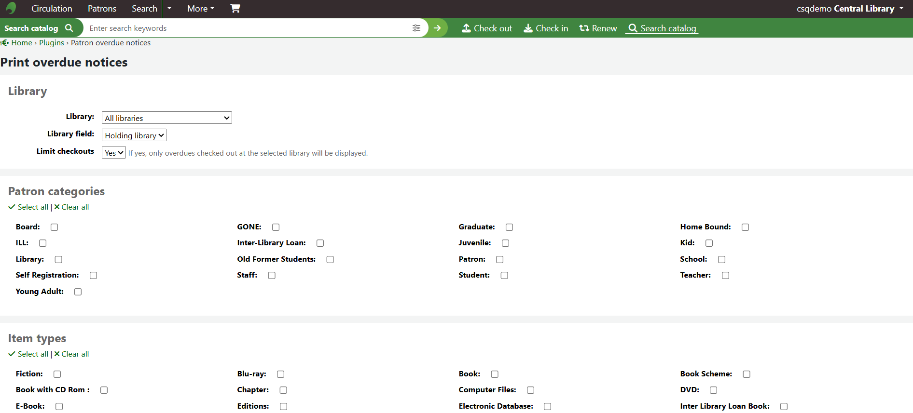Check the Library patron category
Image resolution: width=913 pixels, height=413 pixels.
point(58,259)
